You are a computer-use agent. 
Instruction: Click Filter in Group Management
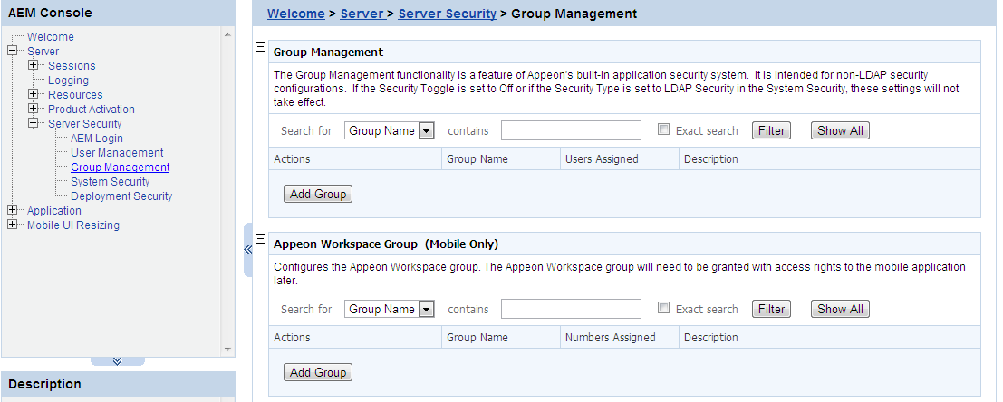771,130
